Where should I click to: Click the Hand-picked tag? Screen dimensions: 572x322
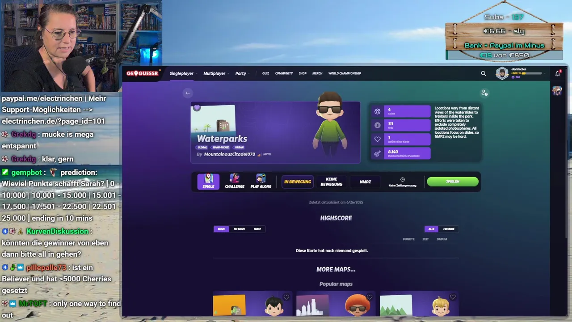(x=221, y=147)
